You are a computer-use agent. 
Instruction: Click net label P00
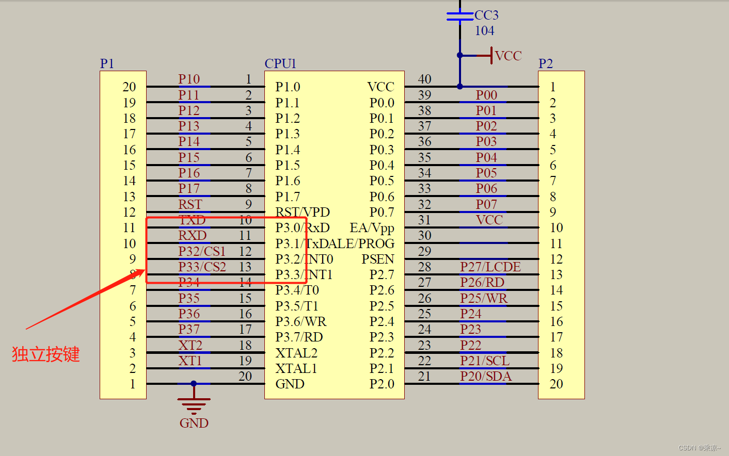(x=486, y=95)
